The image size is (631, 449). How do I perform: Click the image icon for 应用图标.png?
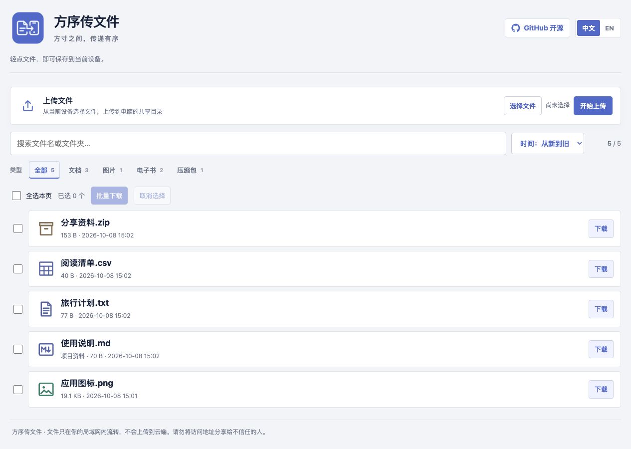point(46,389)
